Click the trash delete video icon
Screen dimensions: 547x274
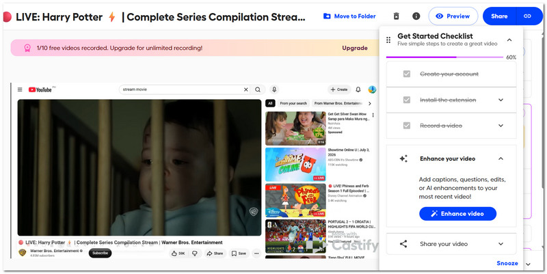click(397, 16)
